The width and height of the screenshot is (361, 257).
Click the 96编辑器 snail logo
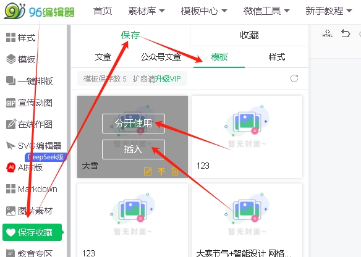14,11
